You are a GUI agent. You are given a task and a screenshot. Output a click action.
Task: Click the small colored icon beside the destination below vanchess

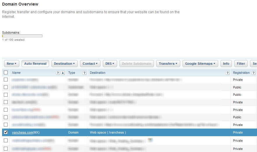click(150, 140)
